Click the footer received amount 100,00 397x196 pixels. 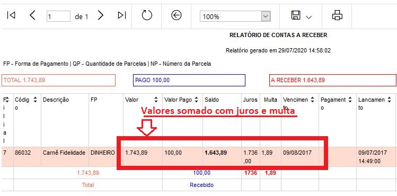202,173
